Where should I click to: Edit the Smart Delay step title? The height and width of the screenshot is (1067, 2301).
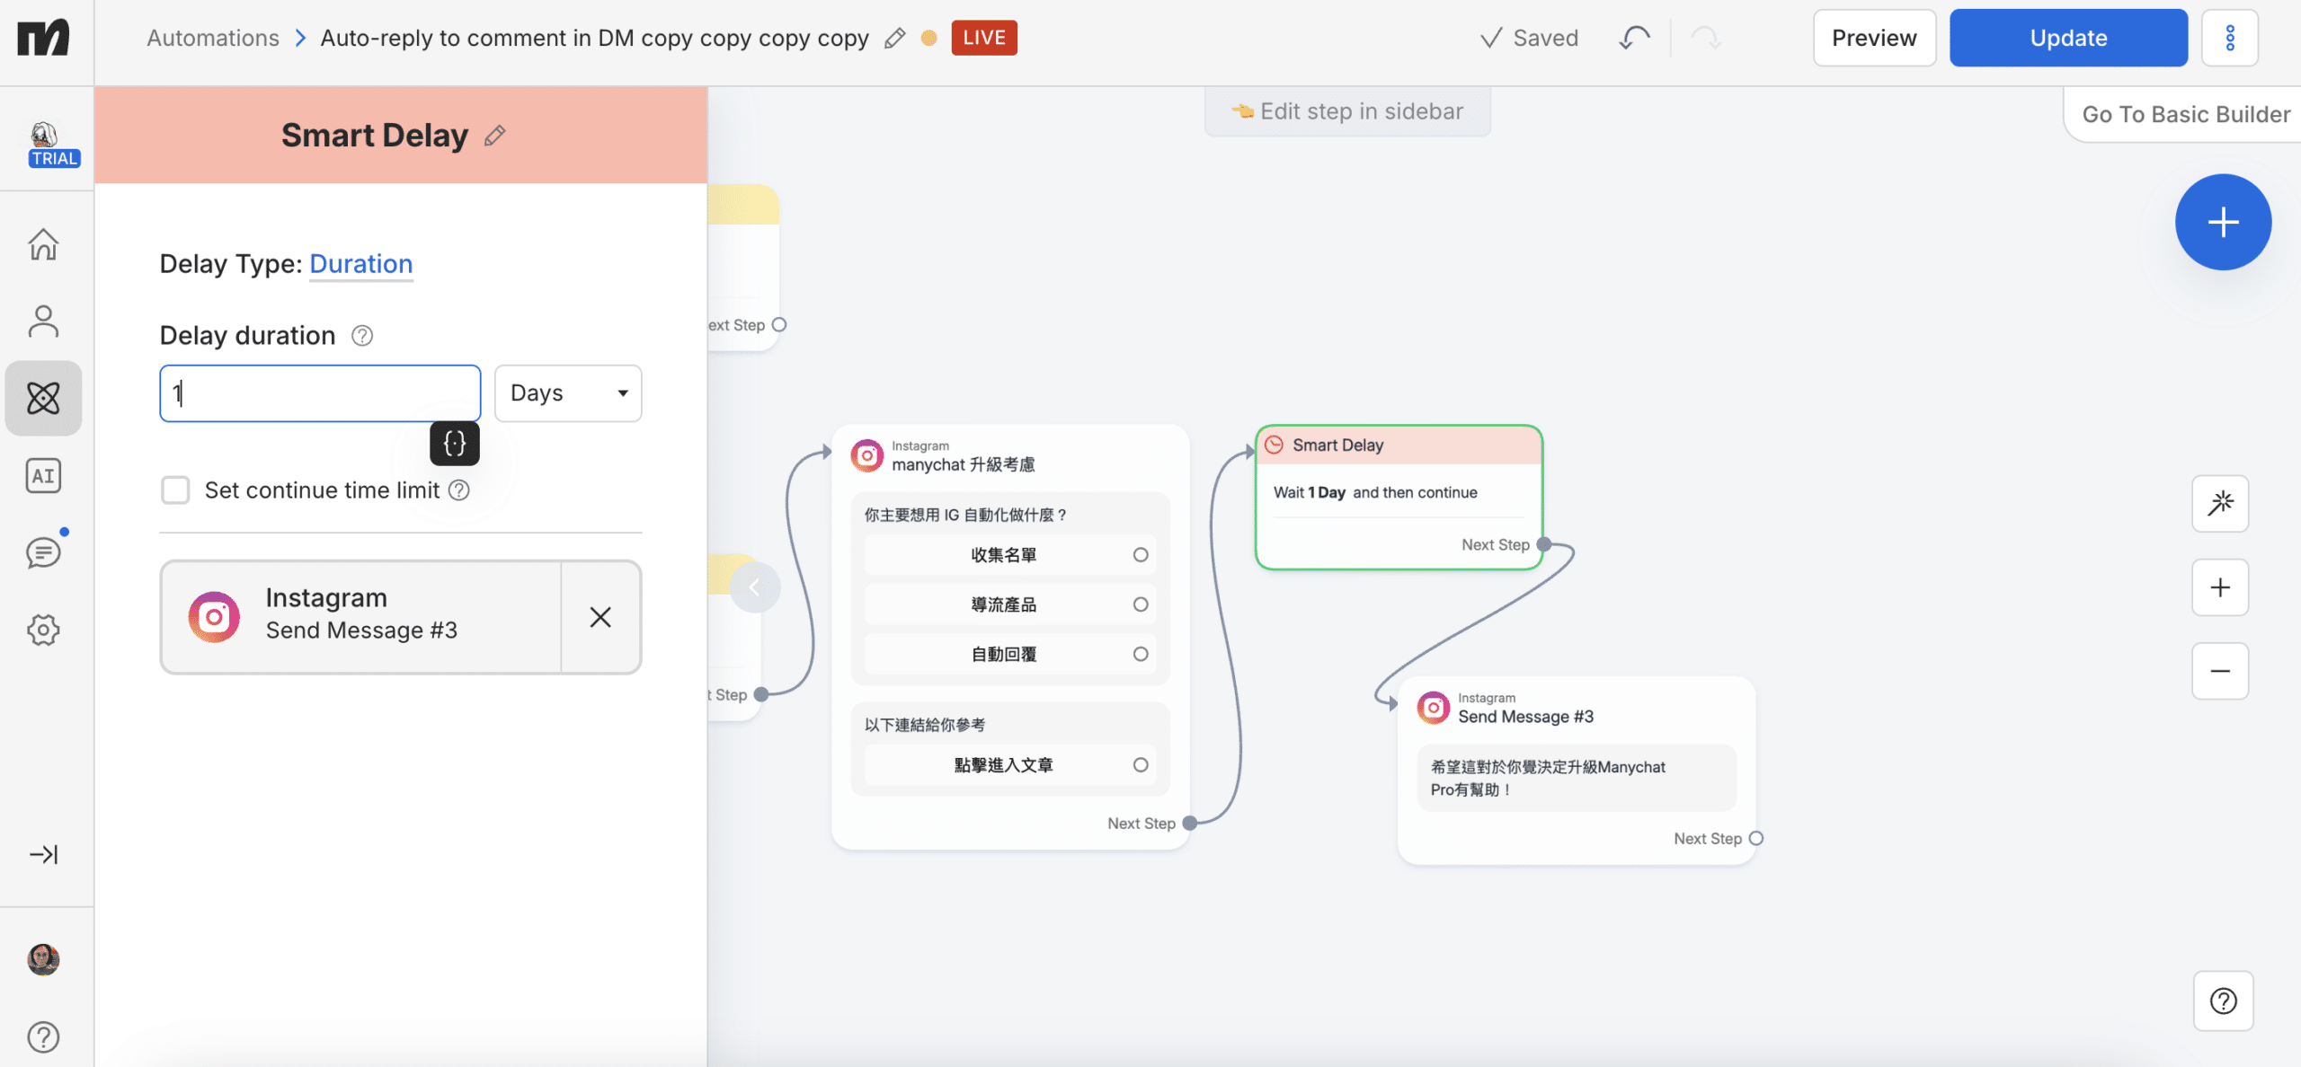click(x=495, y=136)
